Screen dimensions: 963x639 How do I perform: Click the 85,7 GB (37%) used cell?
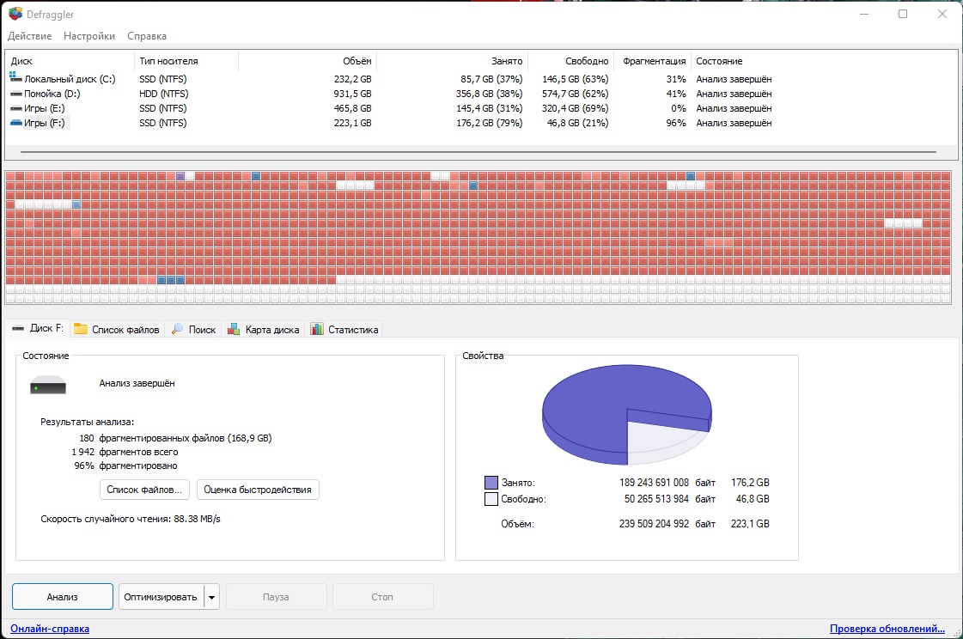pyautogui.click(x=491, y=79)
